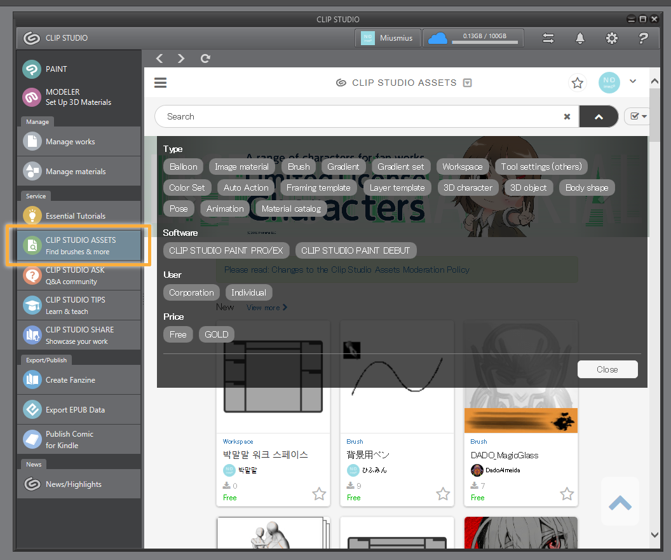Toggle the Brush type filter

click(x=299, y=167)
